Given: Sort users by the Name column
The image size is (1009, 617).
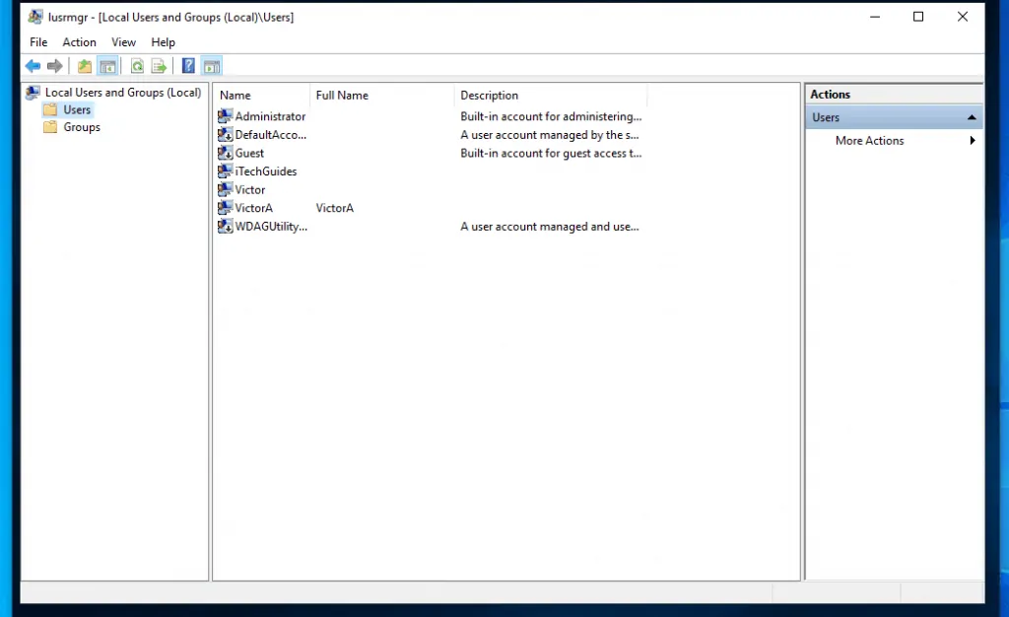Looking at the screenshot, I should tap(235, 95).
